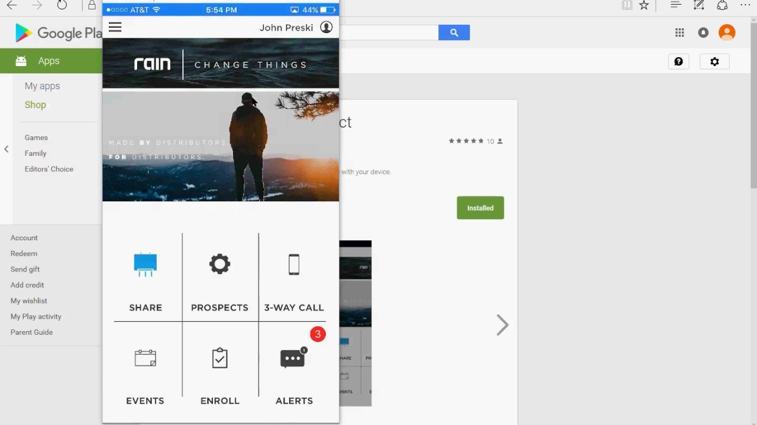The height and width of the screenshot is (425, 757).
Task: Open Editors' Choice category
Action: point(49,169)
